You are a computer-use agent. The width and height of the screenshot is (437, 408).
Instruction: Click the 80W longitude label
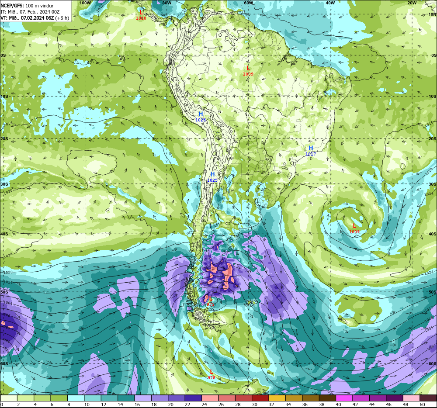(166, 3)
